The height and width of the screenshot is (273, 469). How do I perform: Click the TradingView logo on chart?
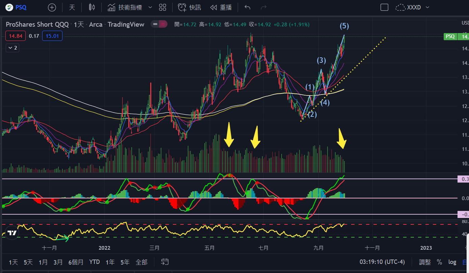click(12, 233)
